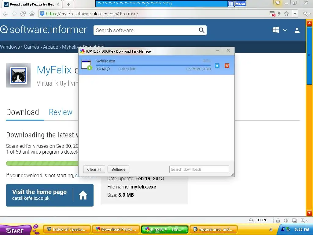Switch to the Review tab
The width and height of the screenshot is (313, 235).
pyautogui.click(x=61, y=112)
